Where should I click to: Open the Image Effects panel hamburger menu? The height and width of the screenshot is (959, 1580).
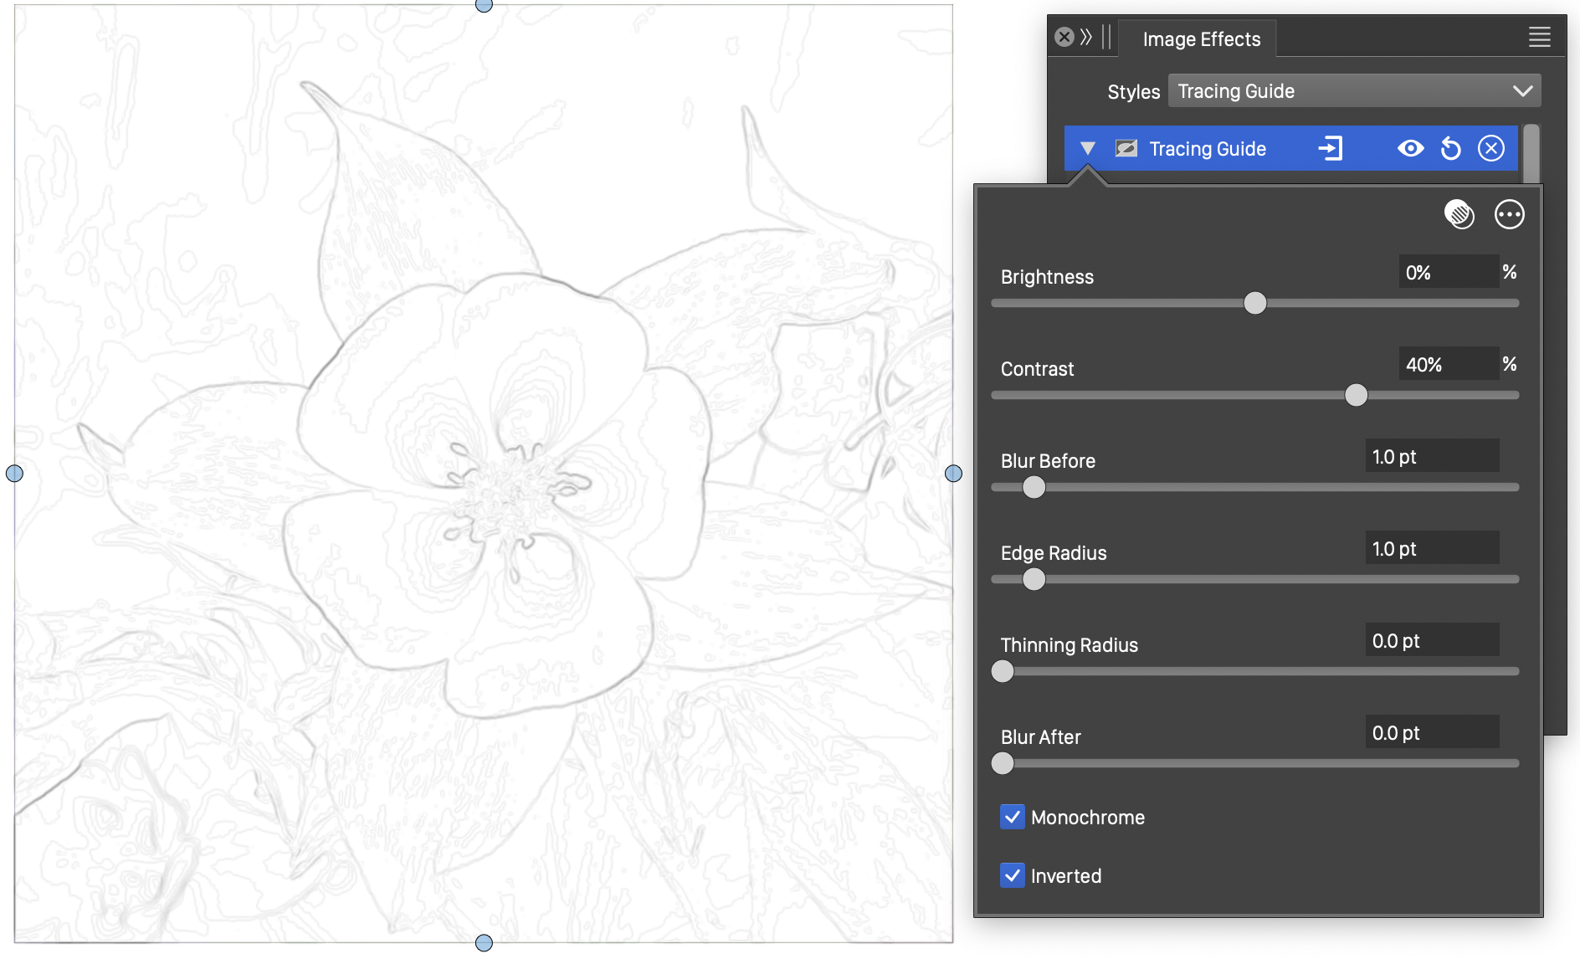pos(1539,37)
